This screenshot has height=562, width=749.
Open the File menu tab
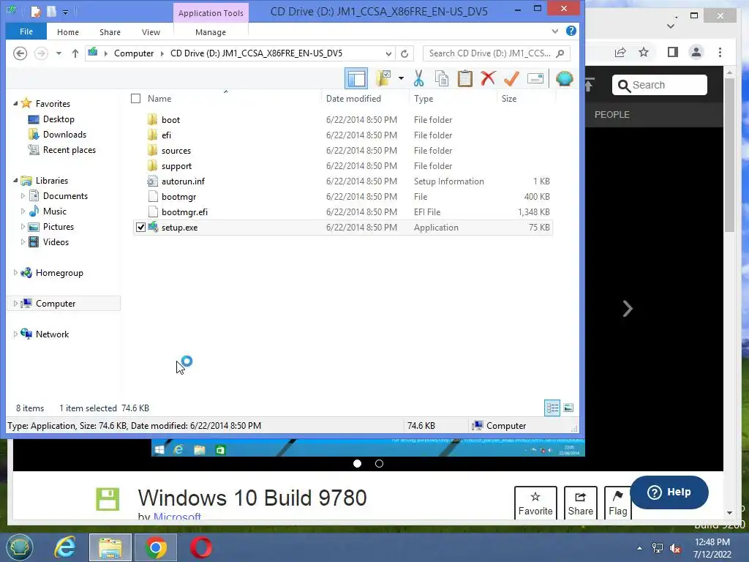(26, 31)
